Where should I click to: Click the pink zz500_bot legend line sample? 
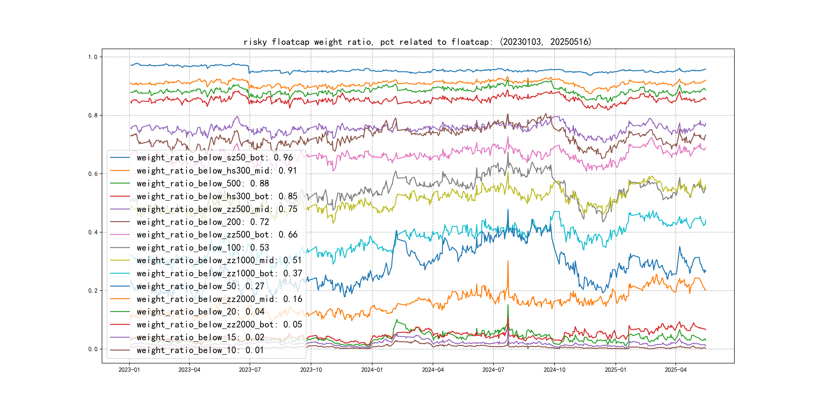tap(120, 234)
